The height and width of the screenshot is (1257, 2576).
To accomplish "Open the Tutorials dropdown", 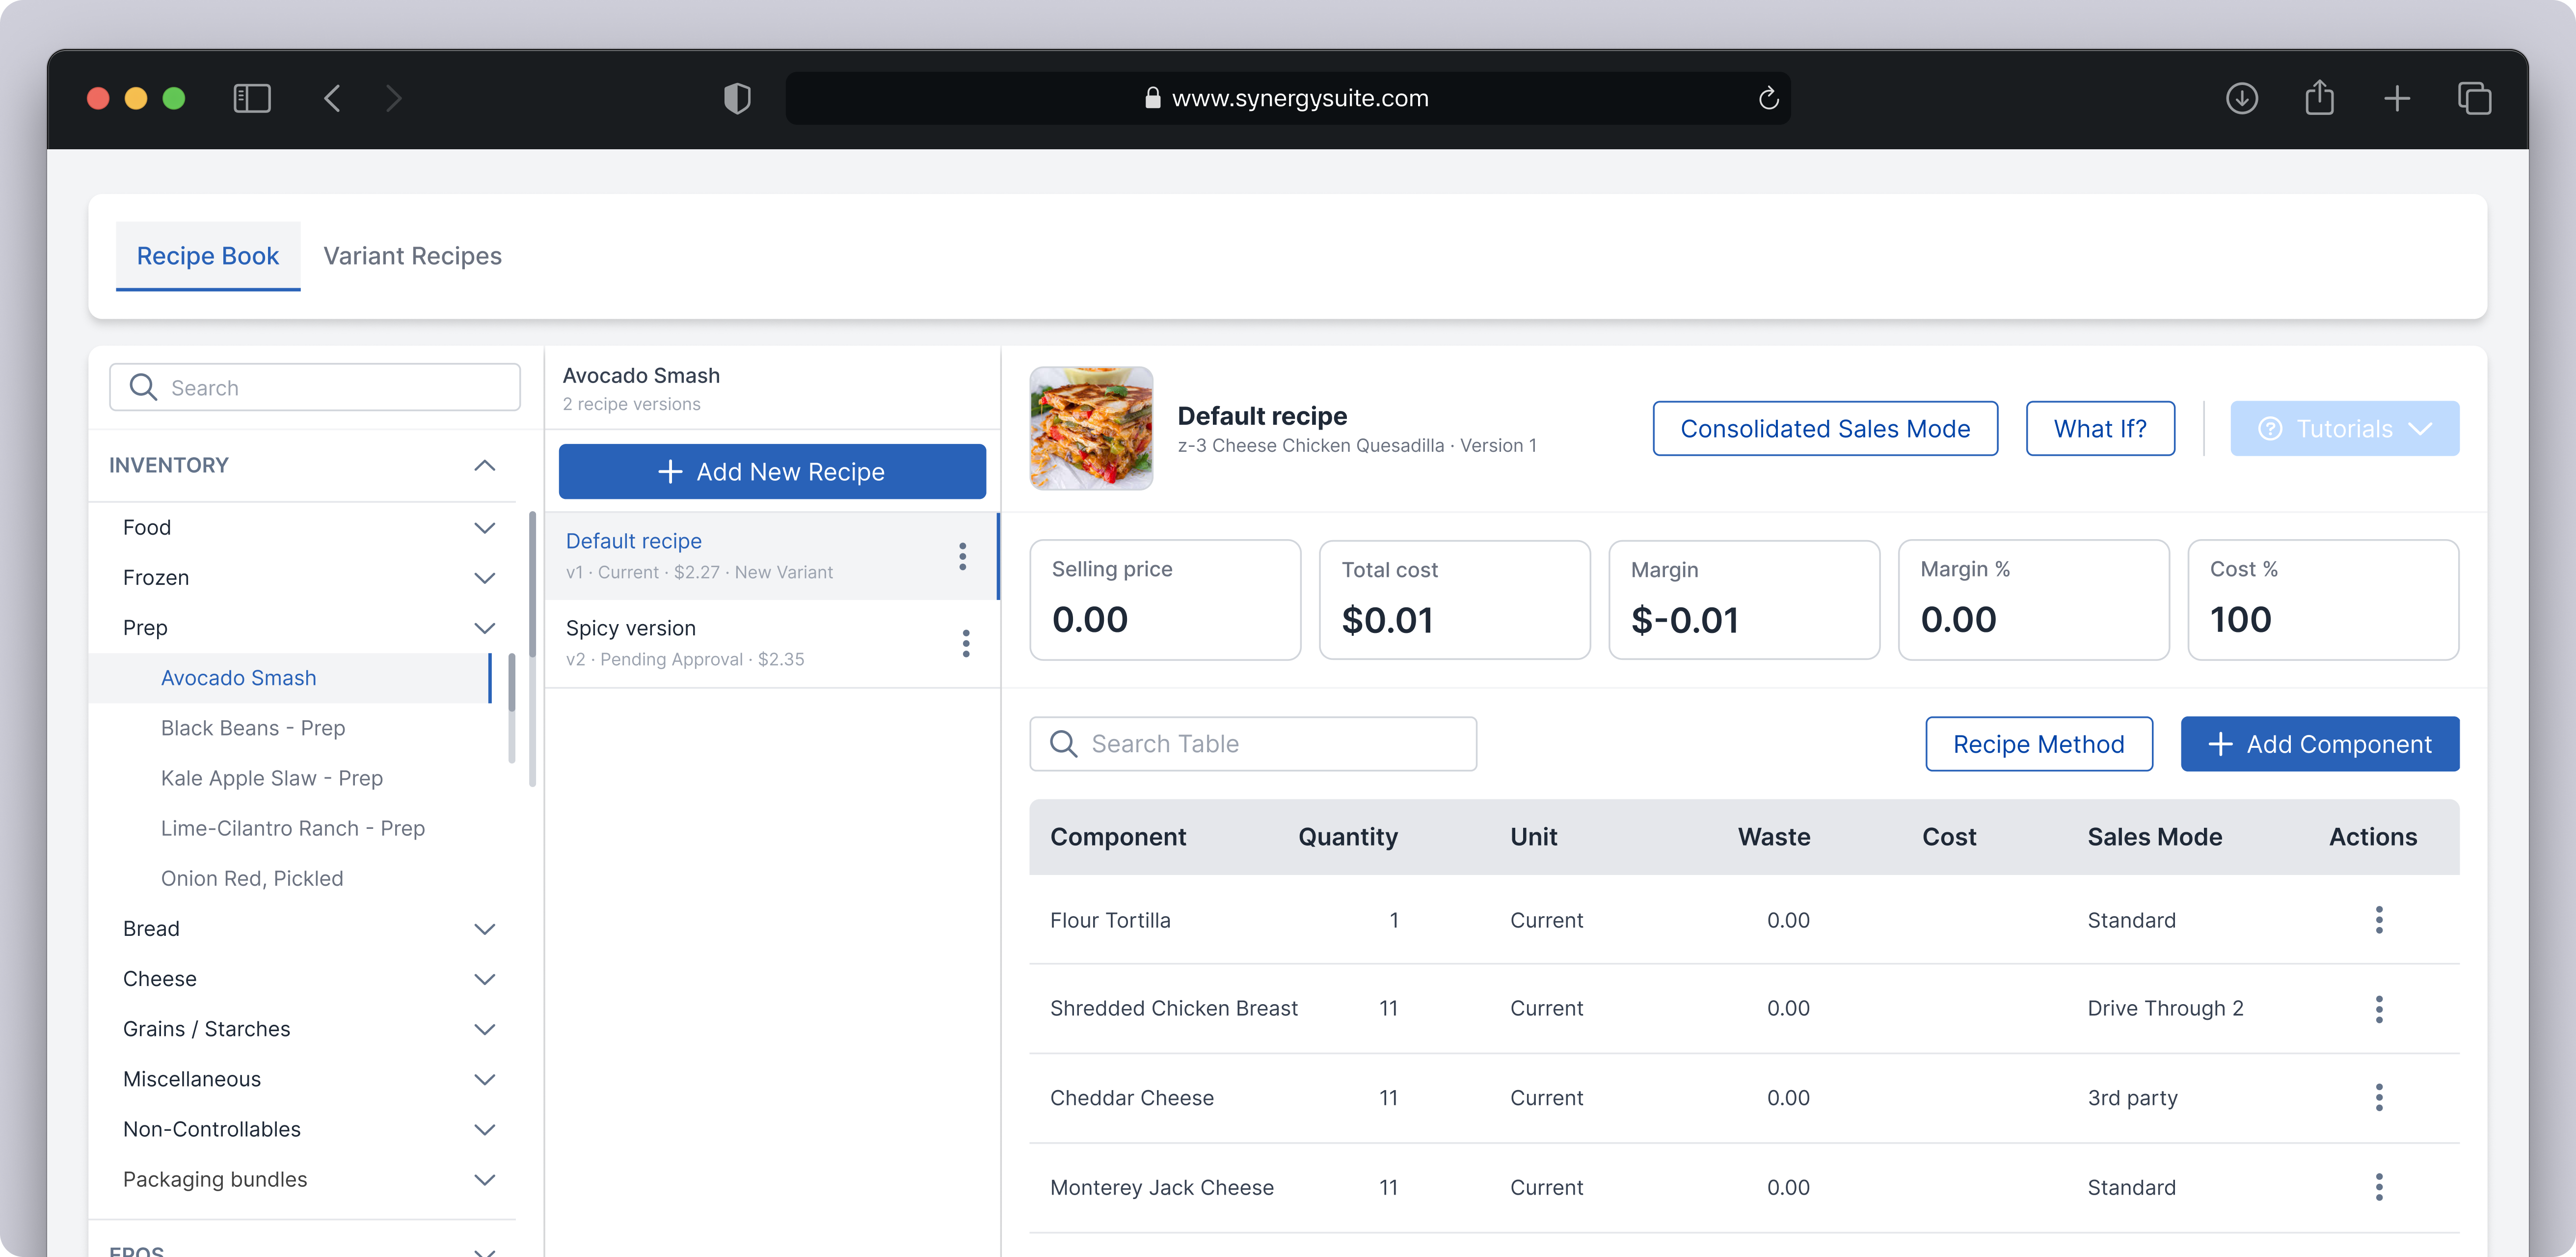I will pos(2344,429).
